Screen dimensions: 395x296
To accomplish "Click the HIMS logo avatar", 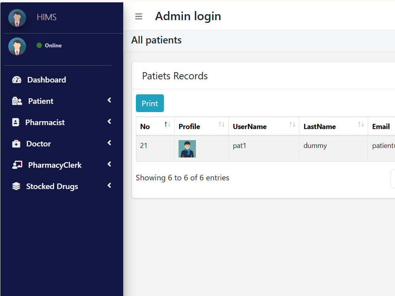I will 17,18.
